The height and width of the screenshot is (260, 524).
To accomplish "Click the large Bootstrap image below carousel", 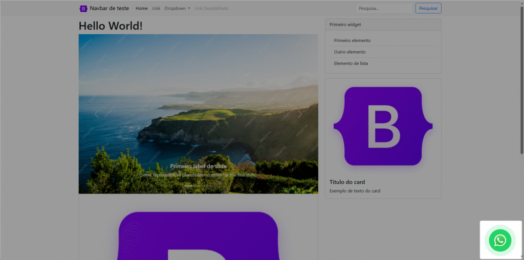I will click(198, 235).
